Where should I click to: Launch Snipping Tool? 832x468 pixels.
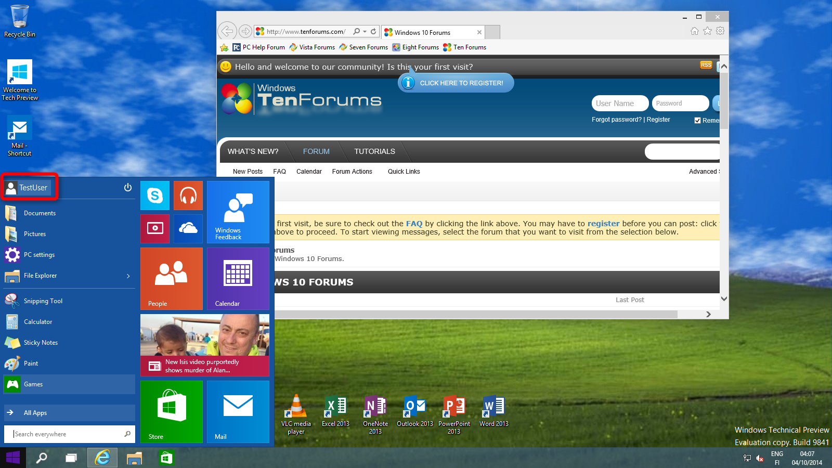point(69,301)
